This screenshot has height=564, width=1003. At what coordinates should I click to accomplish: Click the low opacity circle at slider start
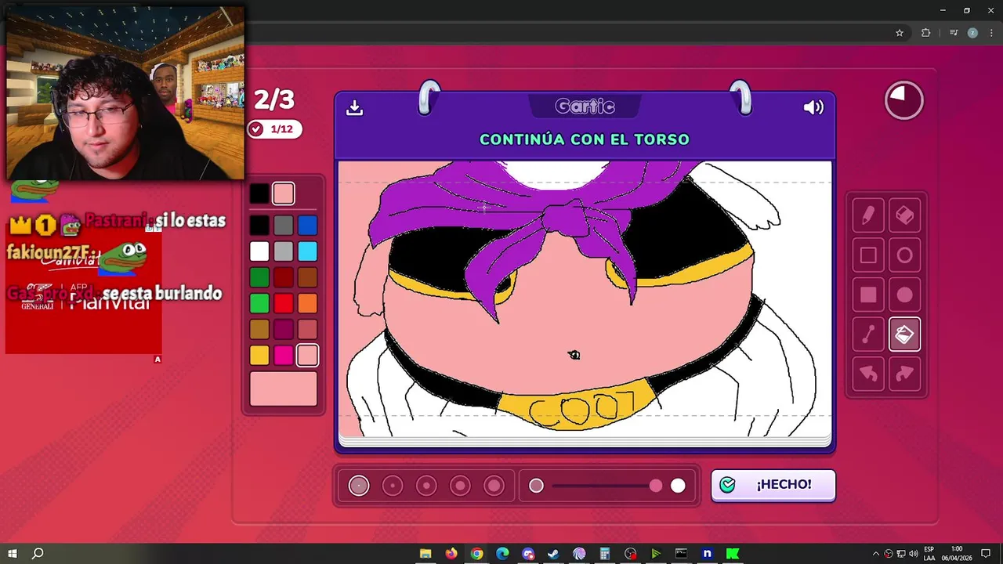pos(536,486)
